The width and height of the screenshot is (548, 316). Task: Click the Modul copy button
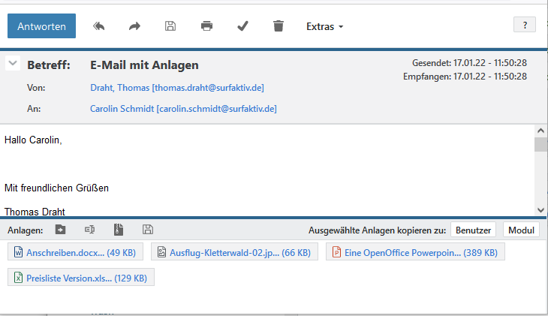coord(521,230)
